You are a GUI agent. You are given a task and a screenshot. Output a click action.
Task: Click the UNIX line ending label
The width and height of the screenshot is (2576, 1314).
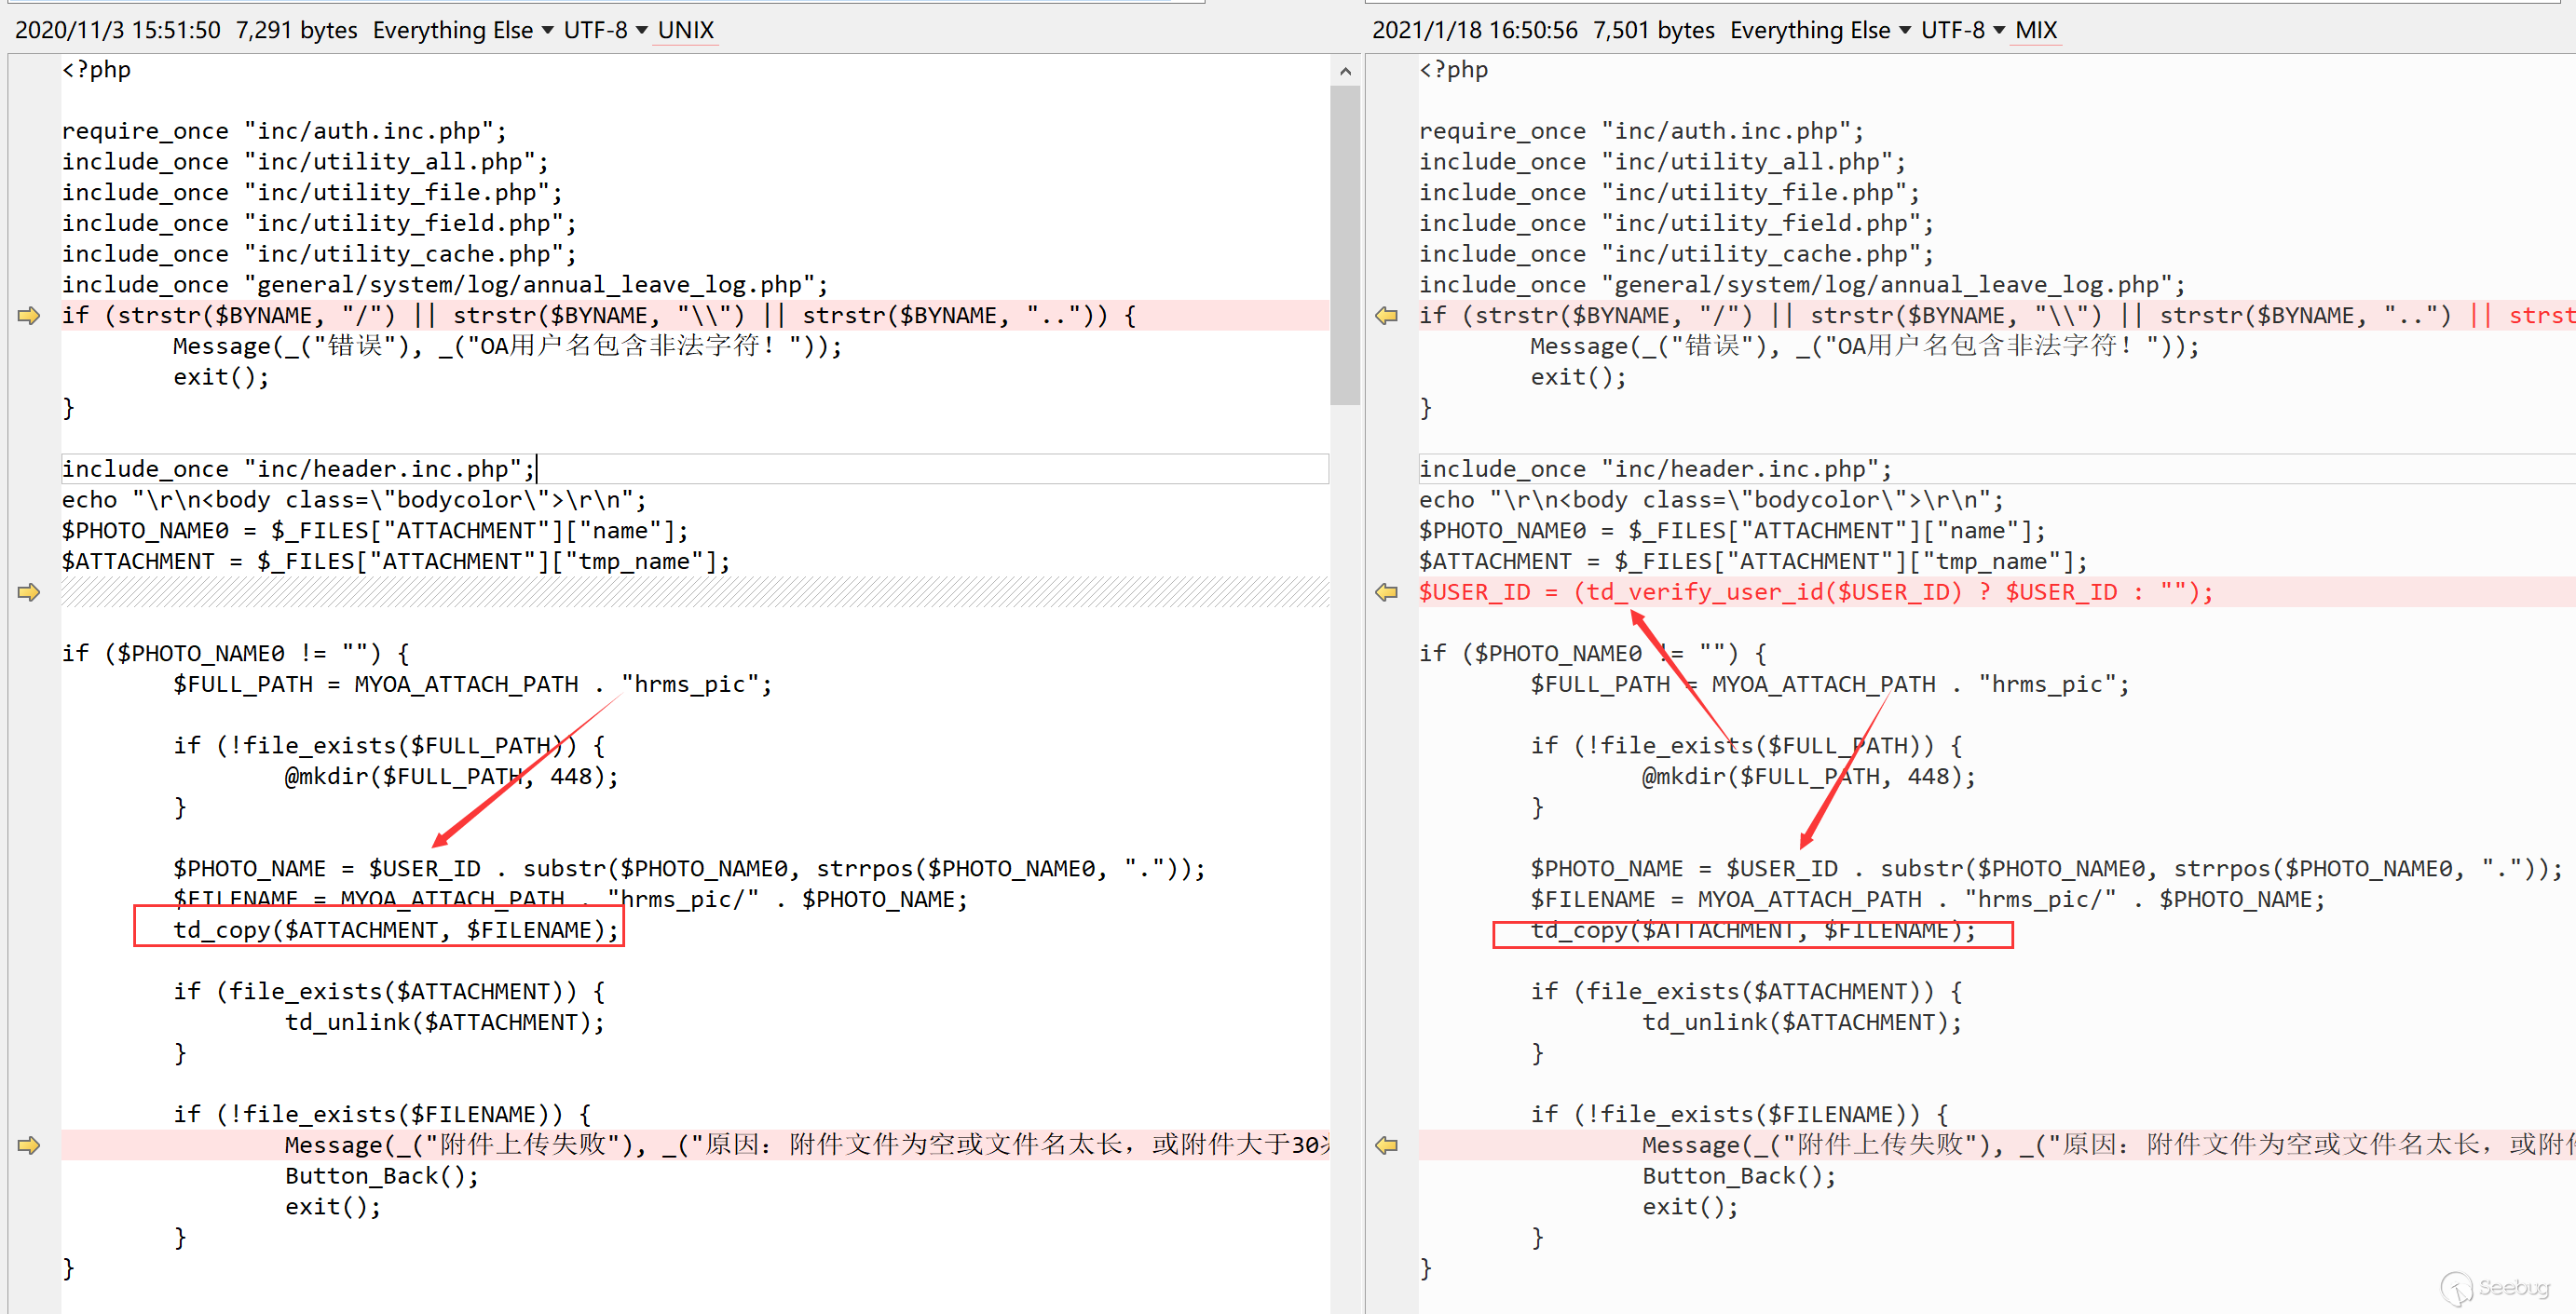[x=686, y=30]
